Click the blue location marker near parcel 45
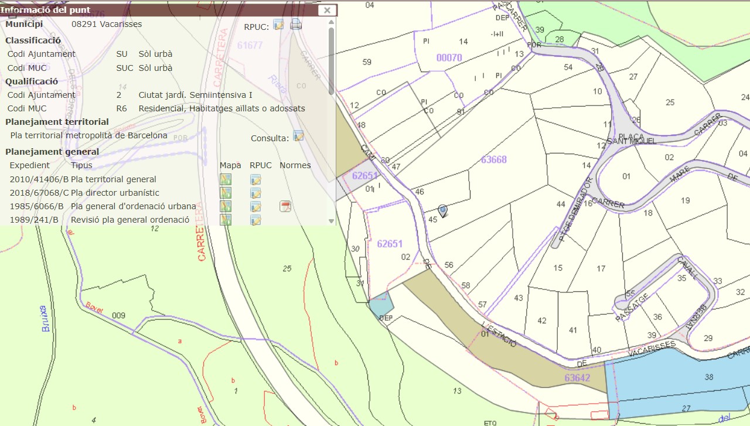The height and width of the screenshot is (426, 750). tap(443, 210)
